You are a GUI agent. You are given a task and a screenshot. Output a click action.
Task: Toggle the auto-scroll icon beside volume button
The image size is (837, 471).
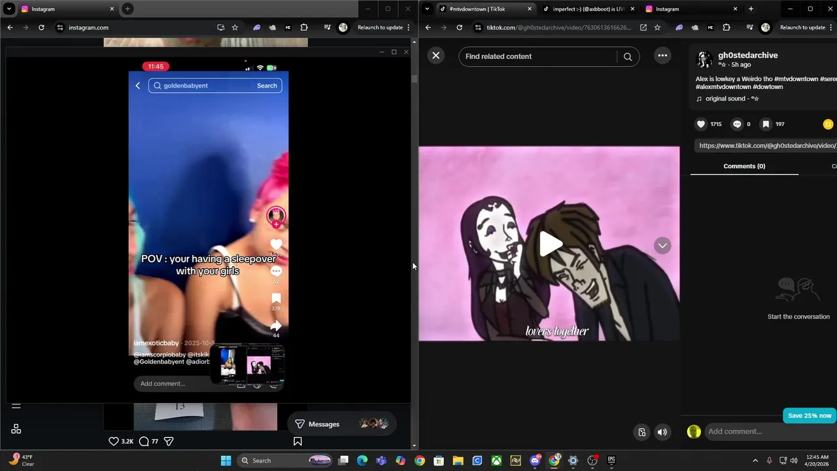coord(642,432)
